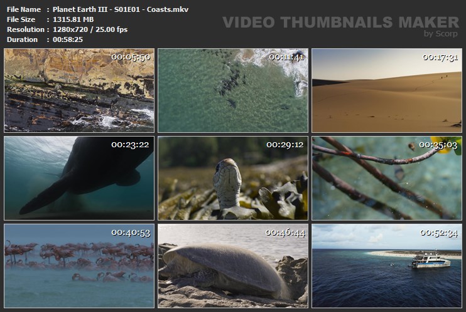Open the snake thumbnail at 00:29:12
The width and height of the screenshot is (466, 312).
(x=233, y=179)
